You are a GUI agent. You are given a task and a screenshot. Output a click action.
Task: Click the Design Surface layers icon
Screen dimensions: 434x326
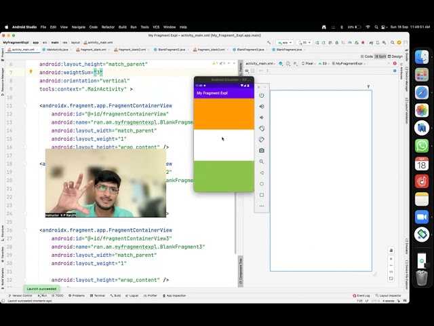coord(281,63)
